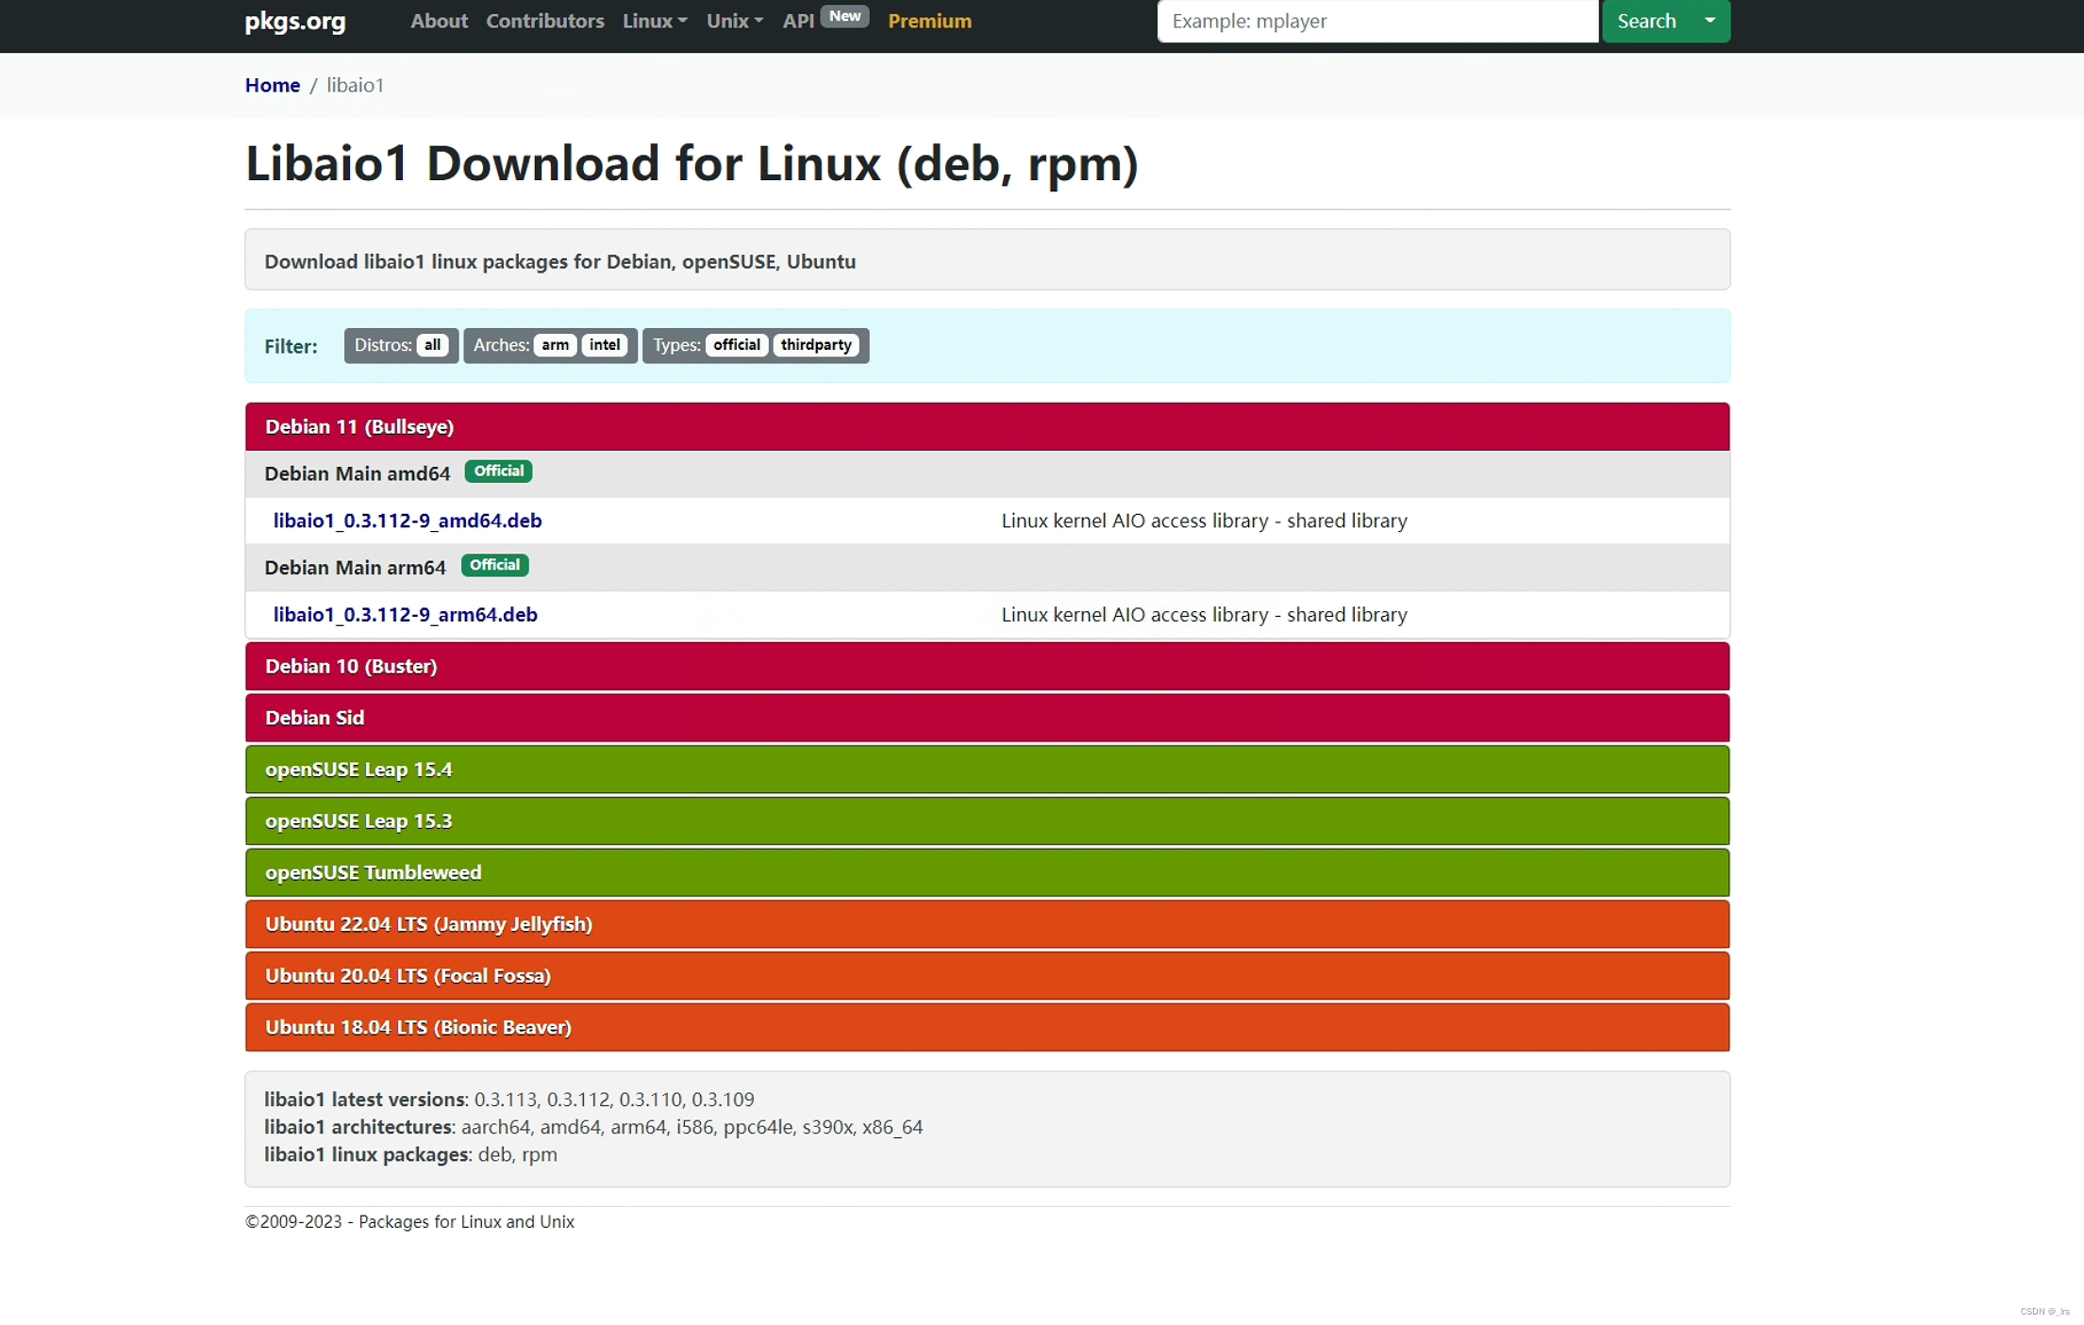Toggle the 'all' distros filter
This screenshot has height=1325, width=2084.
point(432,345)
